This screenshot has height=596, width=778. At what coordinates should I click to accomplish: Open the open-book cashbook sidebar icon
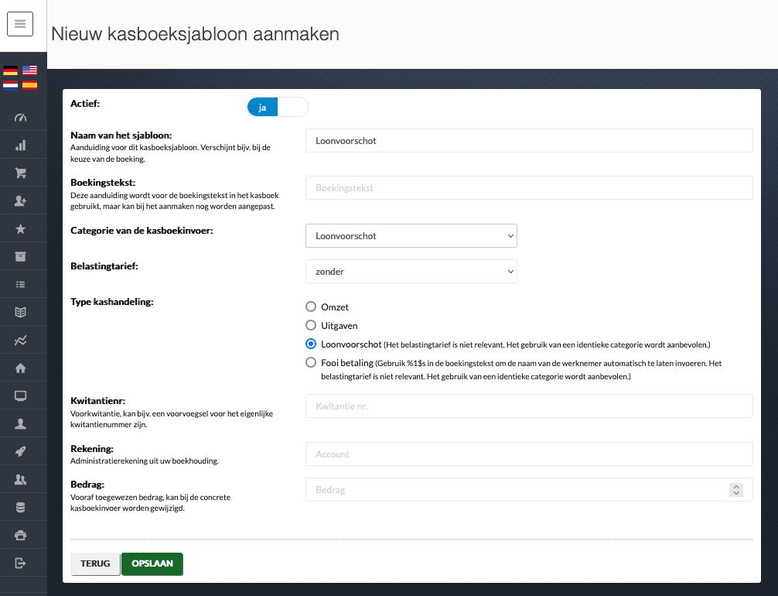(20, 312)
